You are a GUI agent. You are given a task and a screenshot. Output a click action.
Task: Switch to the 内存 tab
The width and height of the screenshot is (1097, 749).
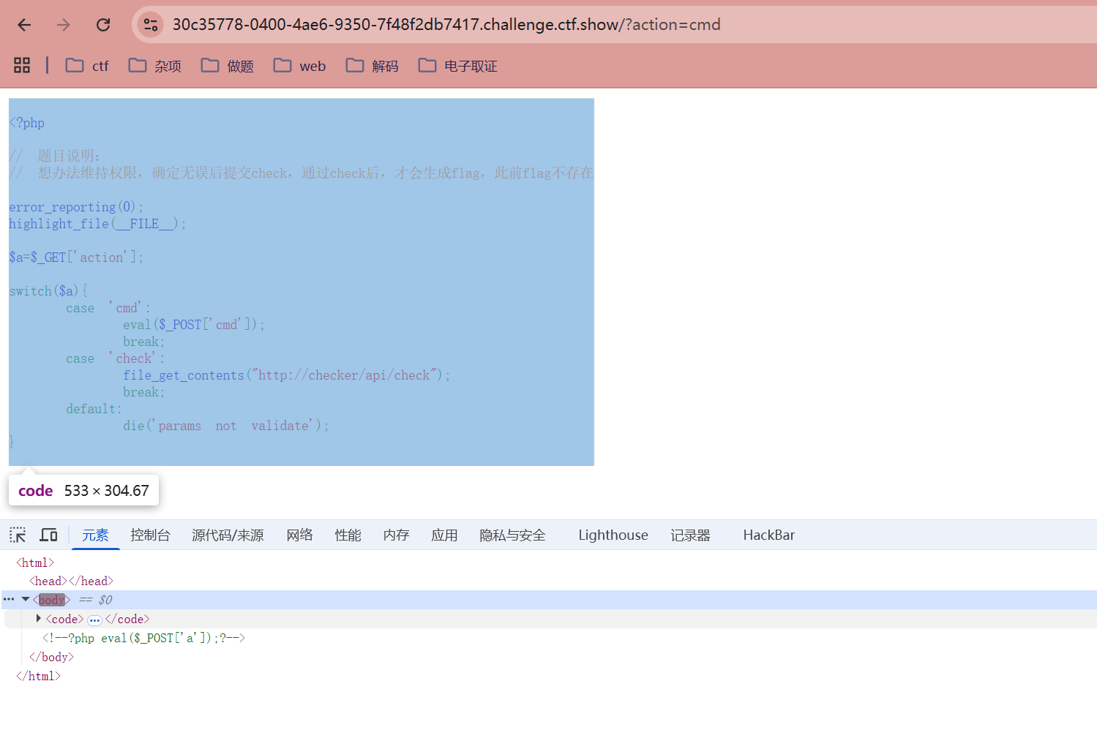pos(396,535)
